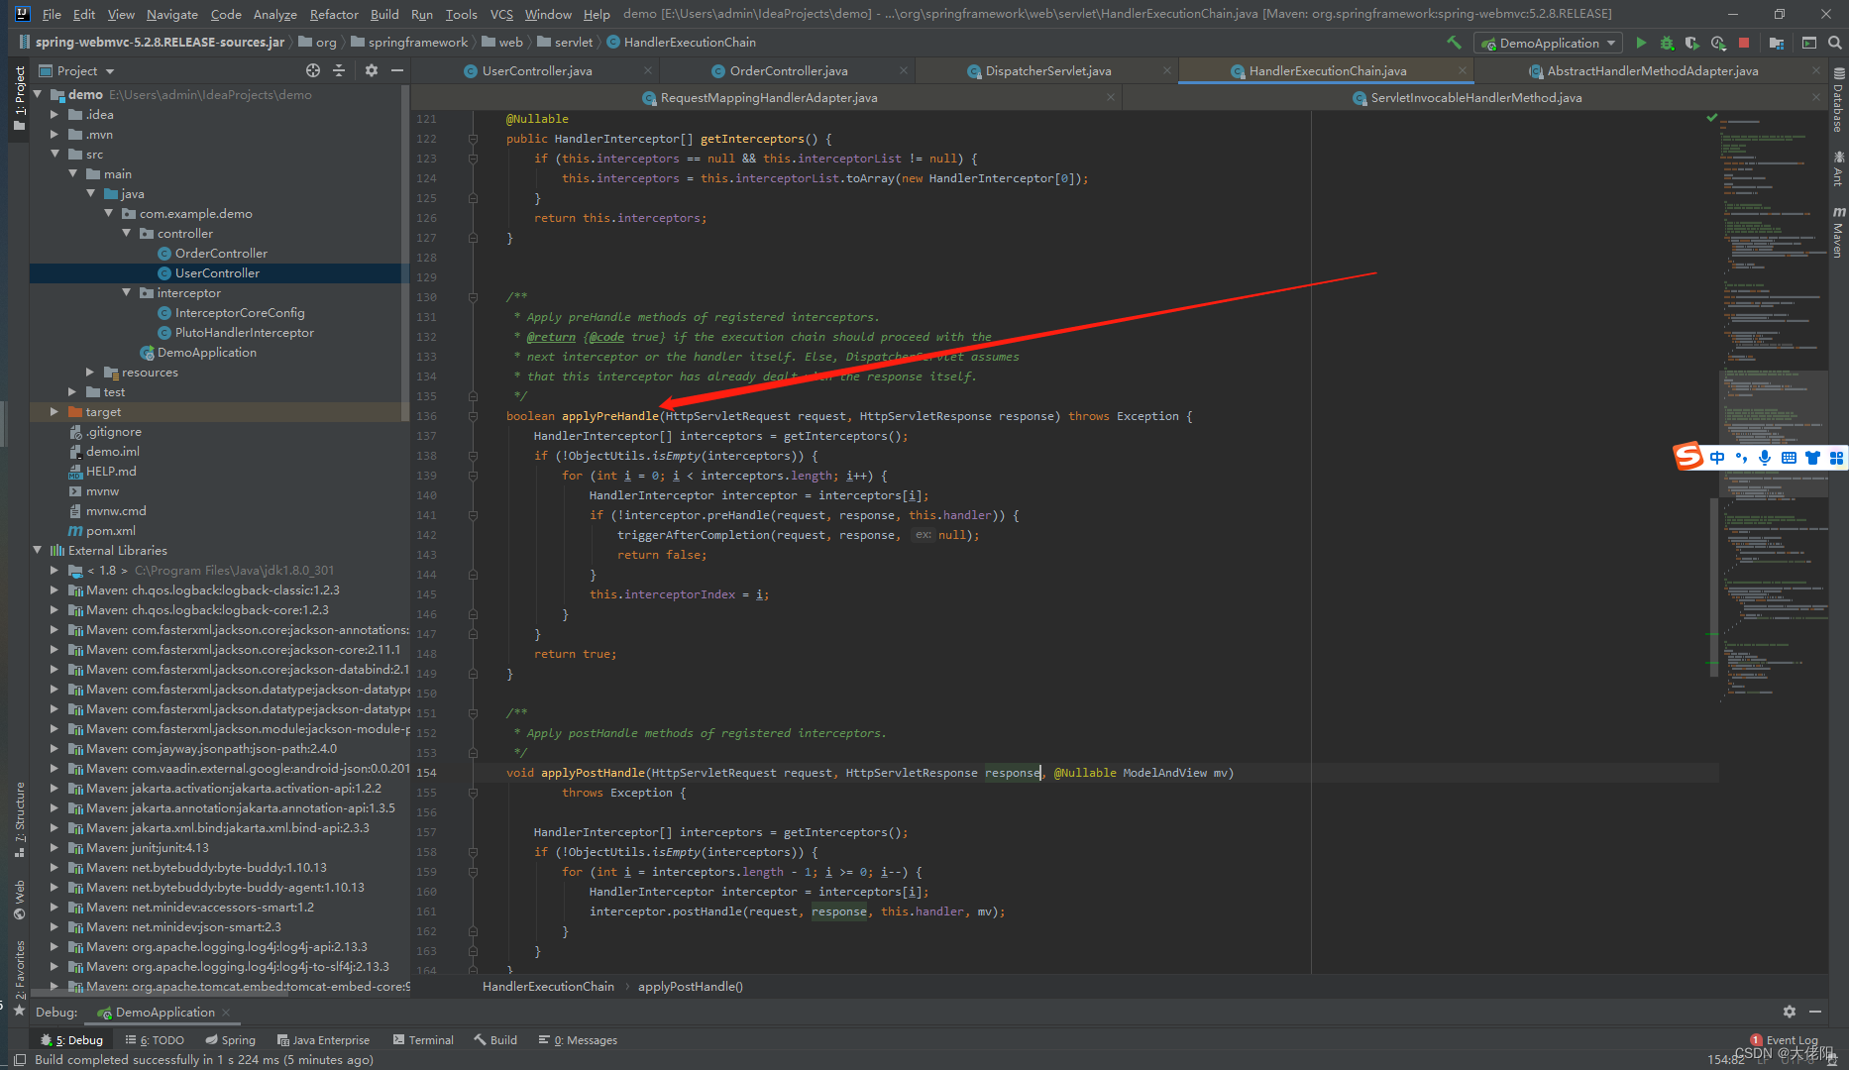Fold the applyPreHandle method at line 136
1849x1070 pixels.
473,416
